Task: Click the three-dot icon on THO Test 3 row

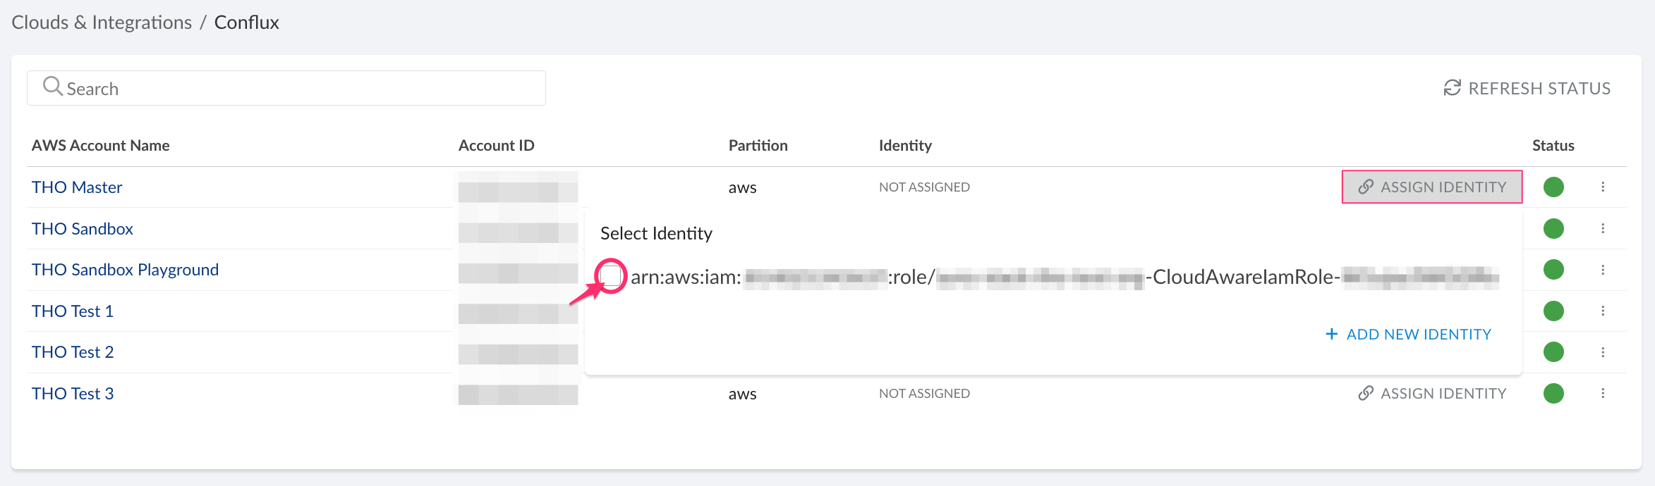Action: [1604, 393]
